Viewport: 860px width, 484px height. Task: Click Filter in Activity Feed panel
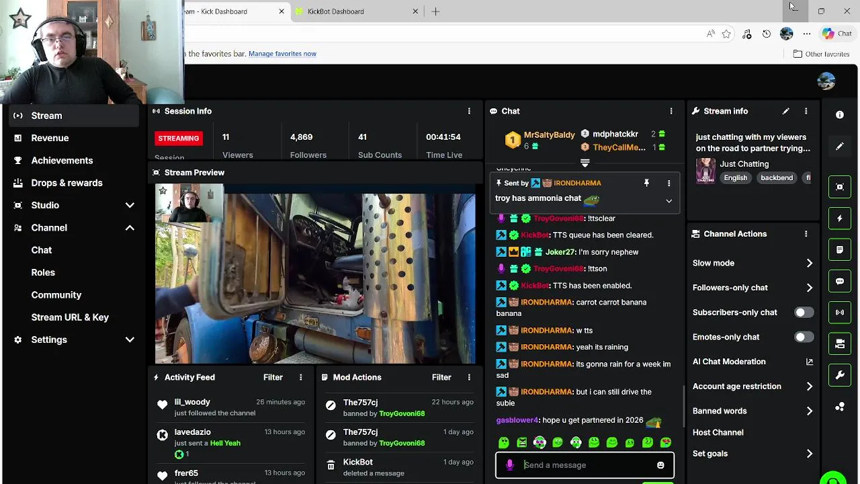tap(273, 377)
